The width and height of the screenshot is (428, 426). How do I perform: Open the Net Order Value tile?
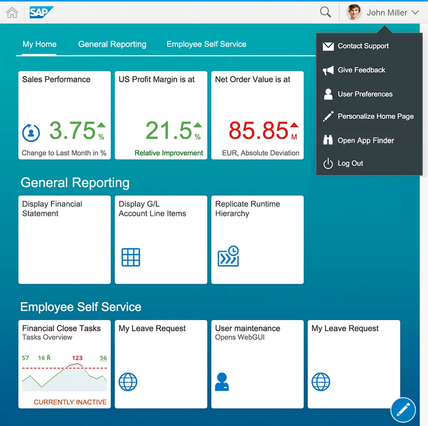pos(257,115)
